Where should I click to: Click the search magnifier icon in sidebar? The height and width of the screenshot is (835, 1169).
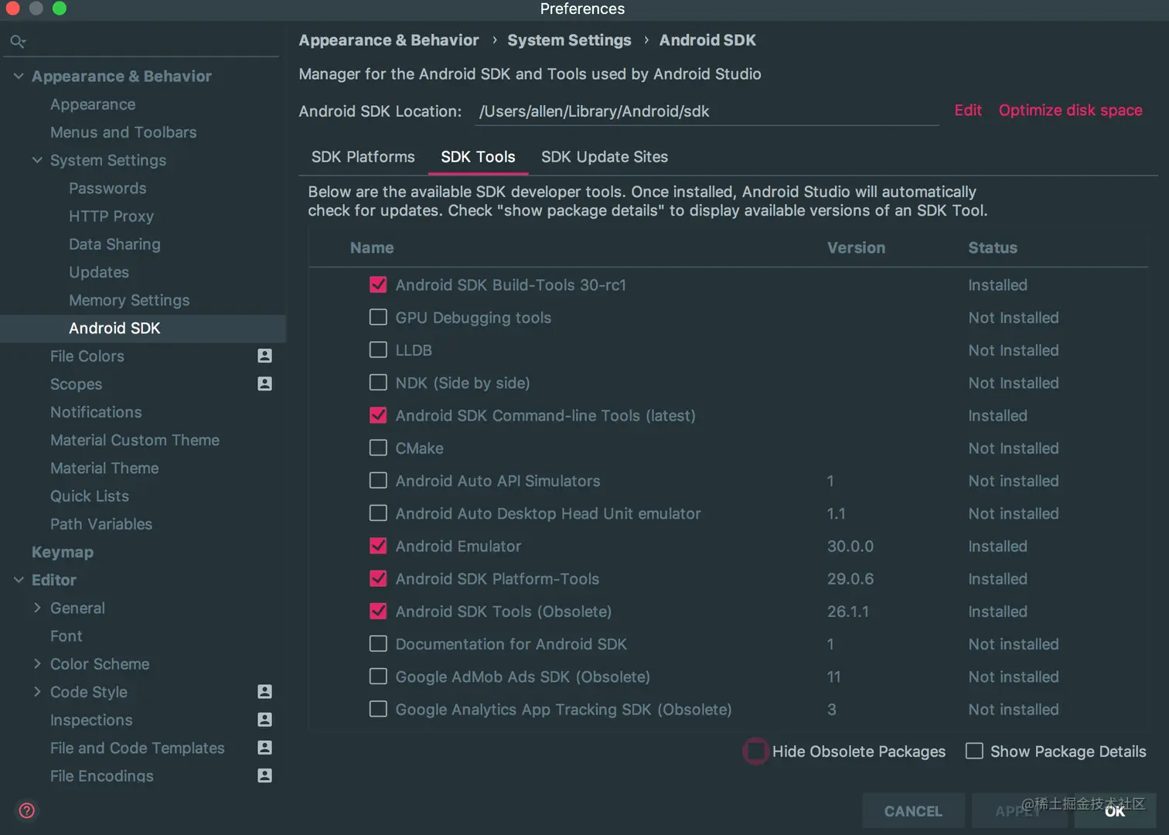(x=18, y=41)
